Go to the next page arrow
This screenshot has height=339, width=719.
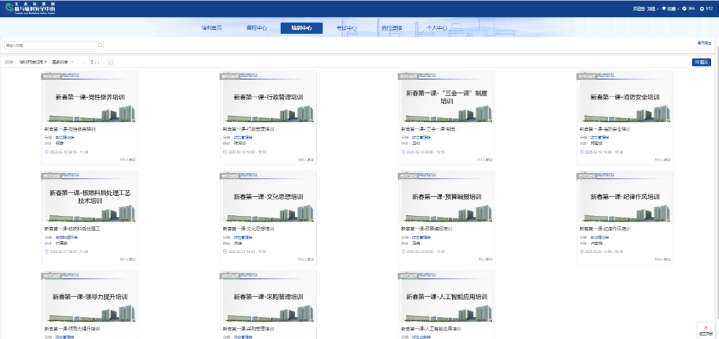(x=103, y=63)
